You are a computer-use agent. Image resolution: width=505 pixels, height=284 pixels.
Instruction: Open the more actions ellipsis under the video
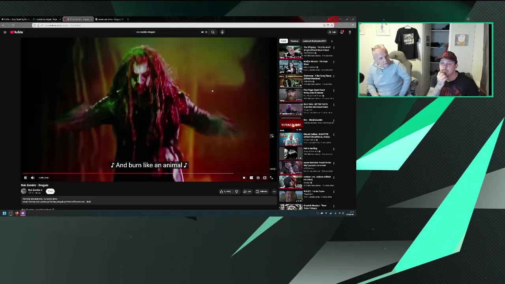coord(274,192)
